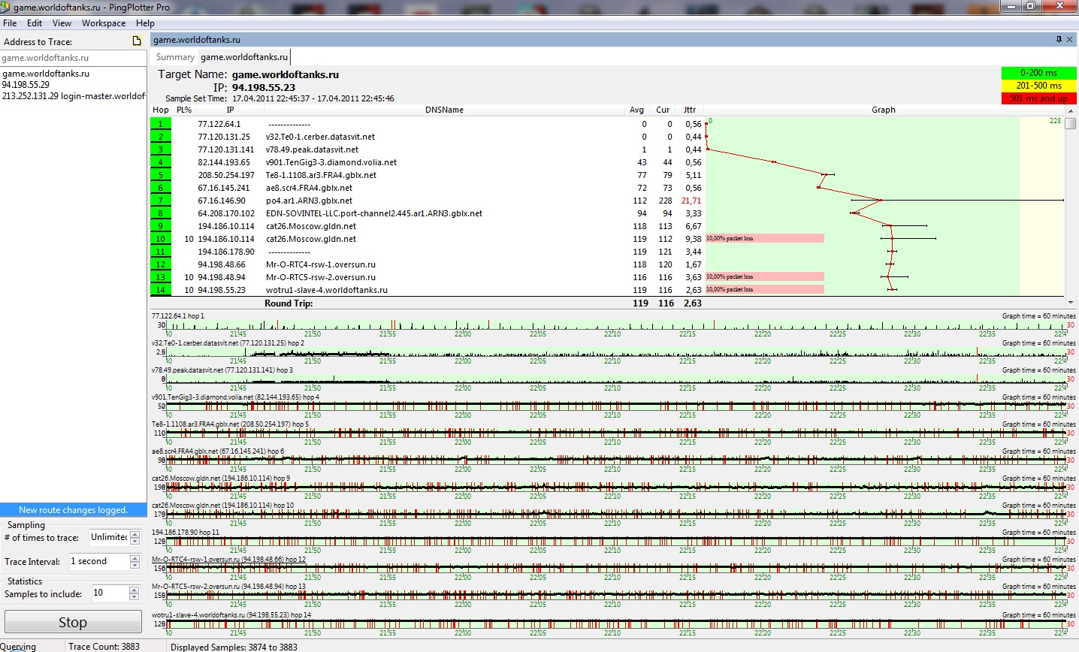
Task: Open the View menu
Action: 62,23
